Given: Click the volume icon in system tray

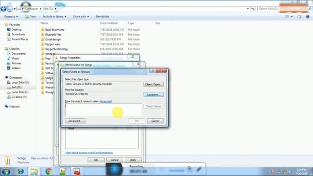Looking at the screenshot, I should tap(289, 172).
